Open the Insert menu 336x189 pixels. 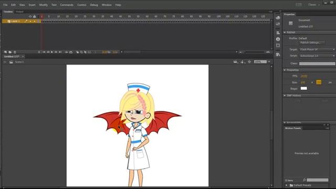(x=32, y=5)
